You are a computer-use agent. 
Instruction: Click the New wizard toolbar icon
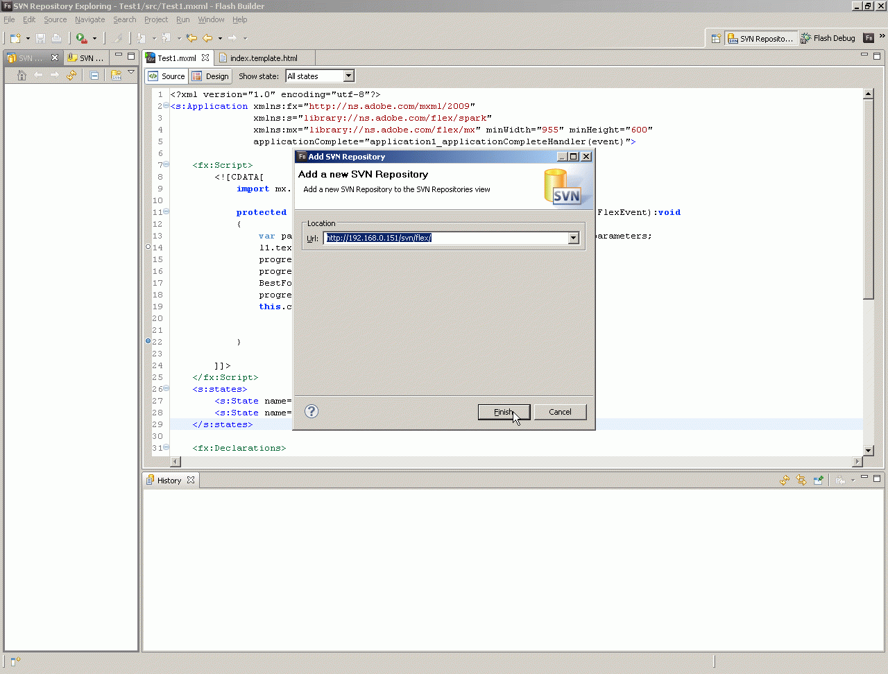(15, 38)
